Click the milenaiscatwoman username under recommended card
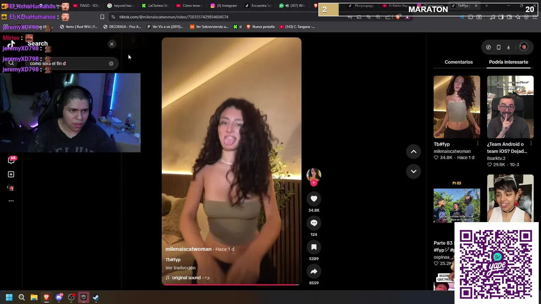Viewport: 541px width, 304px height. point(452,151)
